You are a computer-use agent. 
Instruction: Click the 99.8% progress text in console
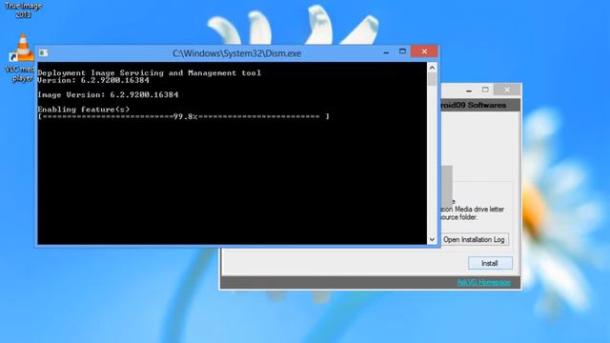[186, 116]
